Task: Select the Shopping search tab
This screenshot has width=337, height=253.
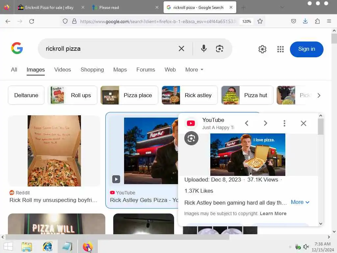Action: pos(92,70)
